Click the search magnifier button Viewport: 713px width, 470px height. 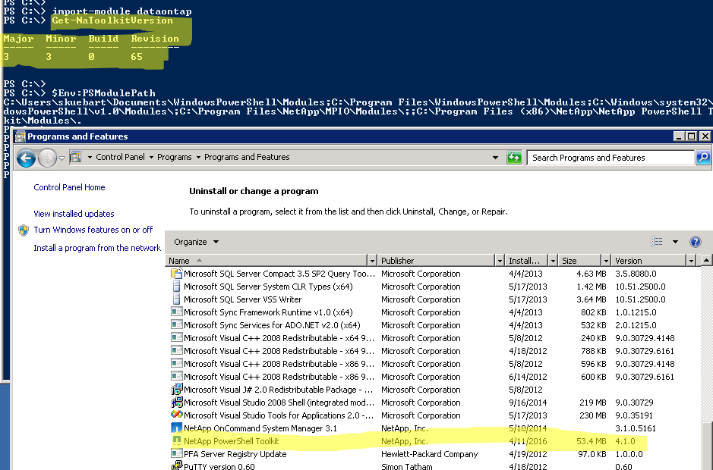click(703, 158)
